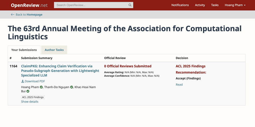The image size is (255, 127).
Task: Click the Official Review column header
Action: 115,58
